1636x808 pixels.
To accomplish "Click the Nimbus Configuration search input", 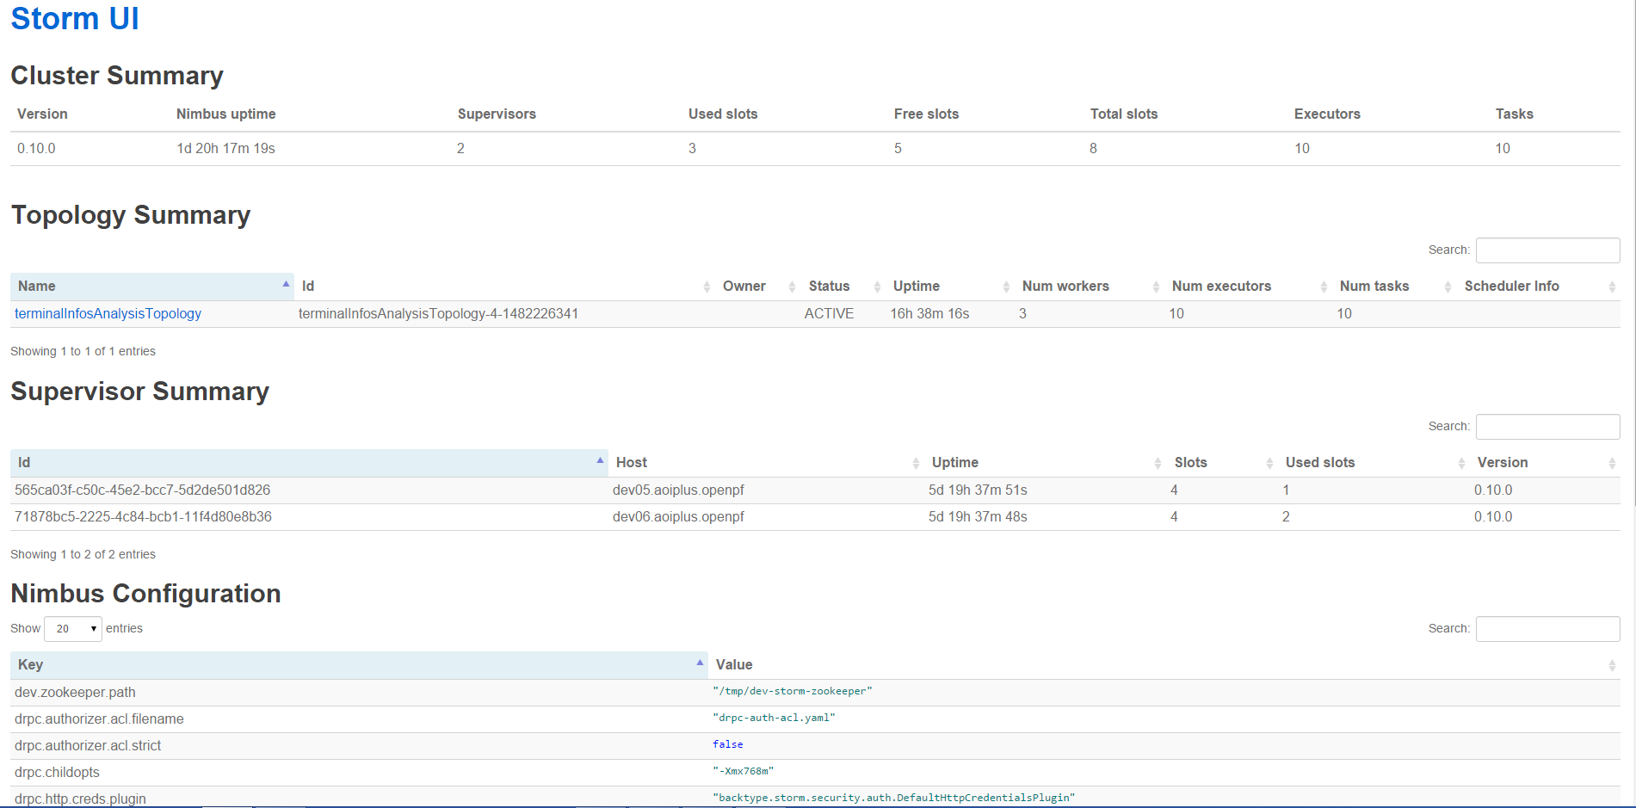I will click(x=1547, y=629).
